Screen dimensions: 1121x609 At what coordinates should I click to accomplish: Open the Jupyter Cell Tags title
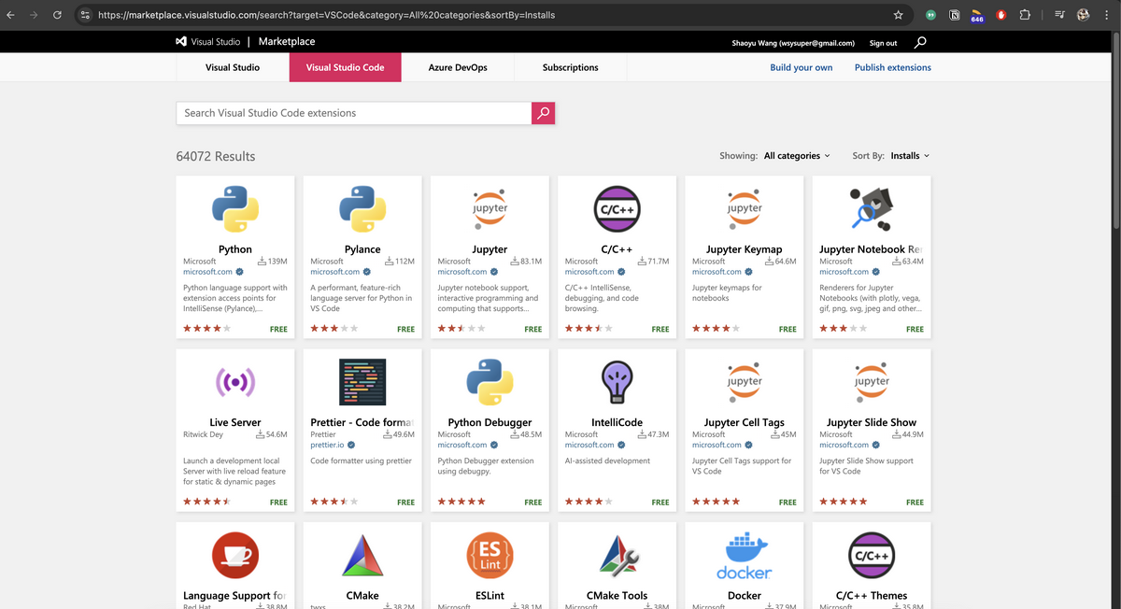(x=745, y=423)
